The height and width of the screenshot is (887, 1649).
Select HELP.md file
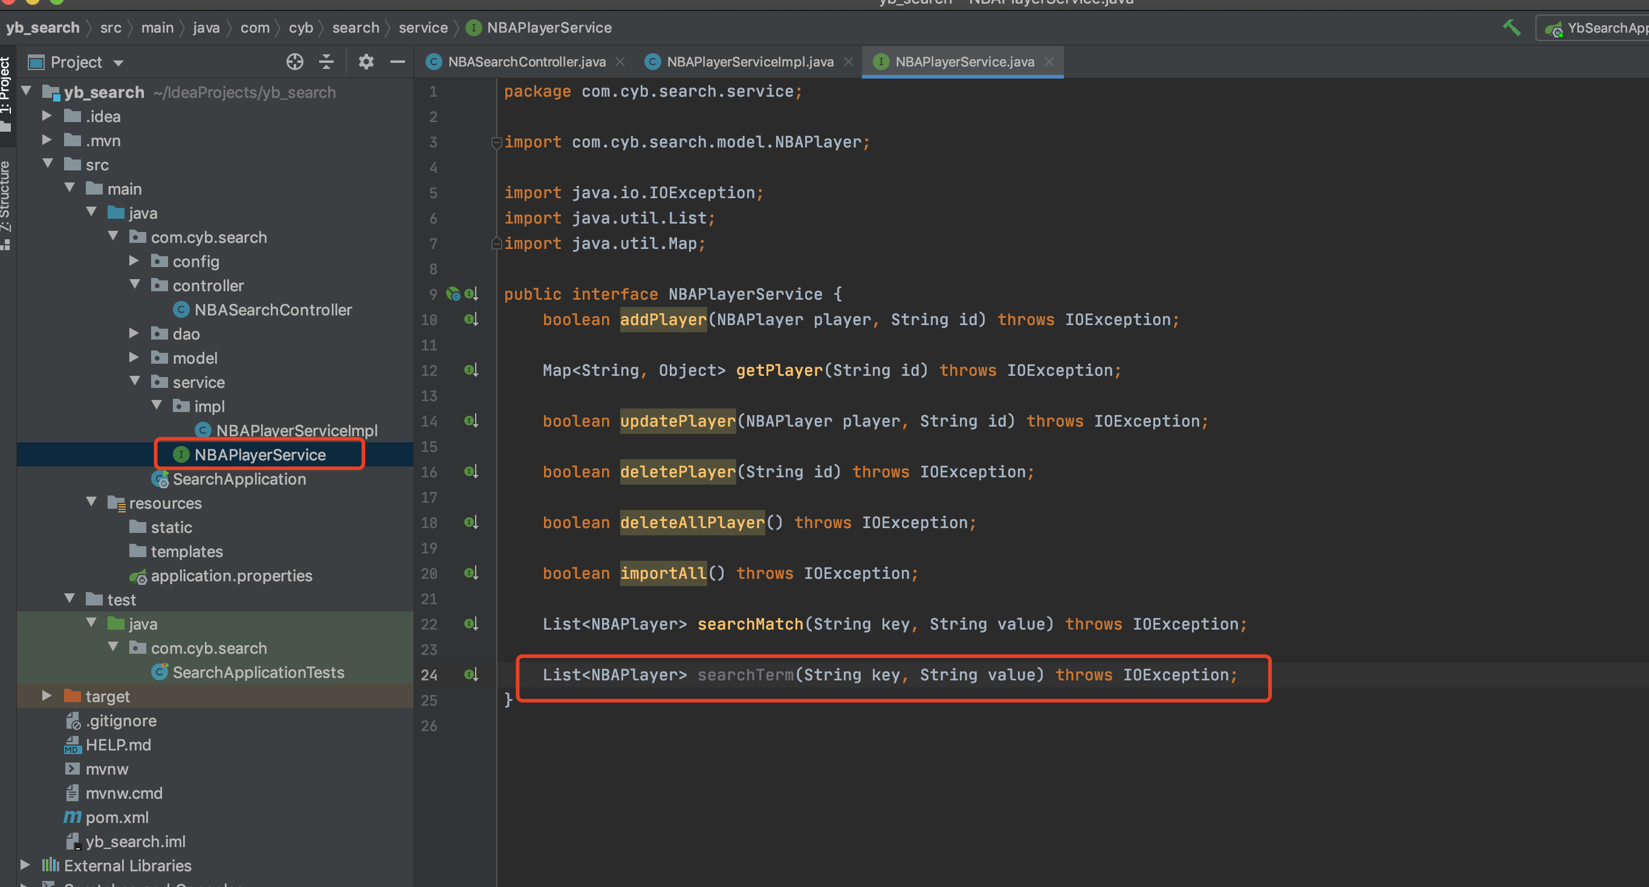[118, 745]
